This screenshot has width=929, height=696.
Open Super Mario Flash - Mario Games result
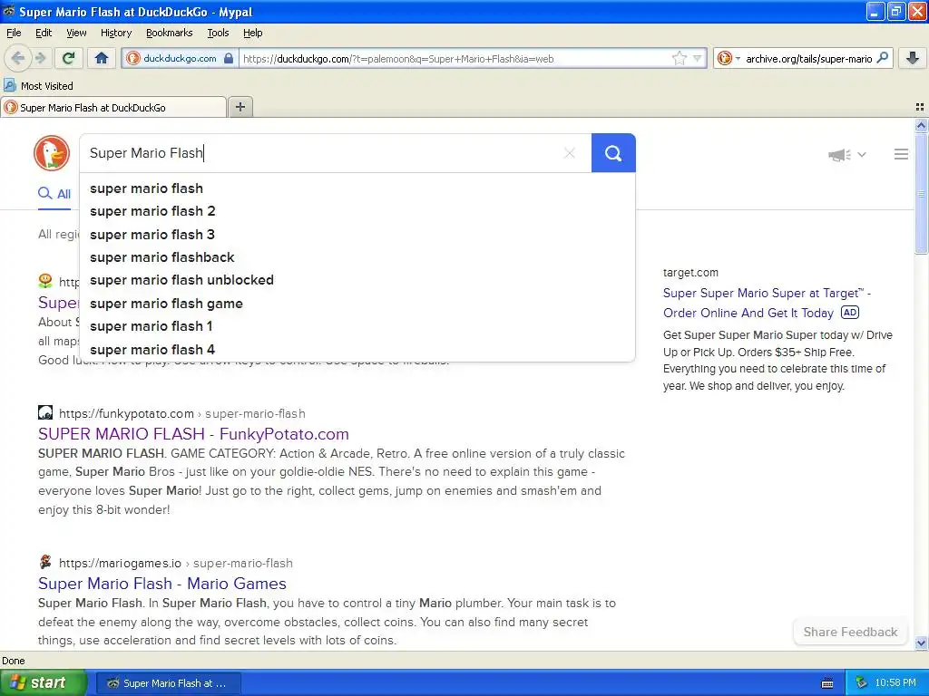(x=162, y=584)
